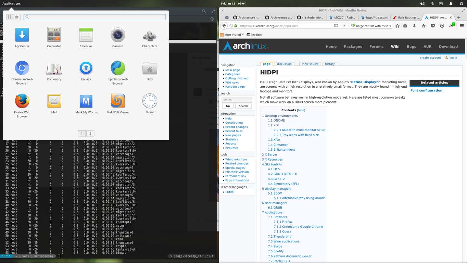Open the history tab on wiki

pos(330,64)
